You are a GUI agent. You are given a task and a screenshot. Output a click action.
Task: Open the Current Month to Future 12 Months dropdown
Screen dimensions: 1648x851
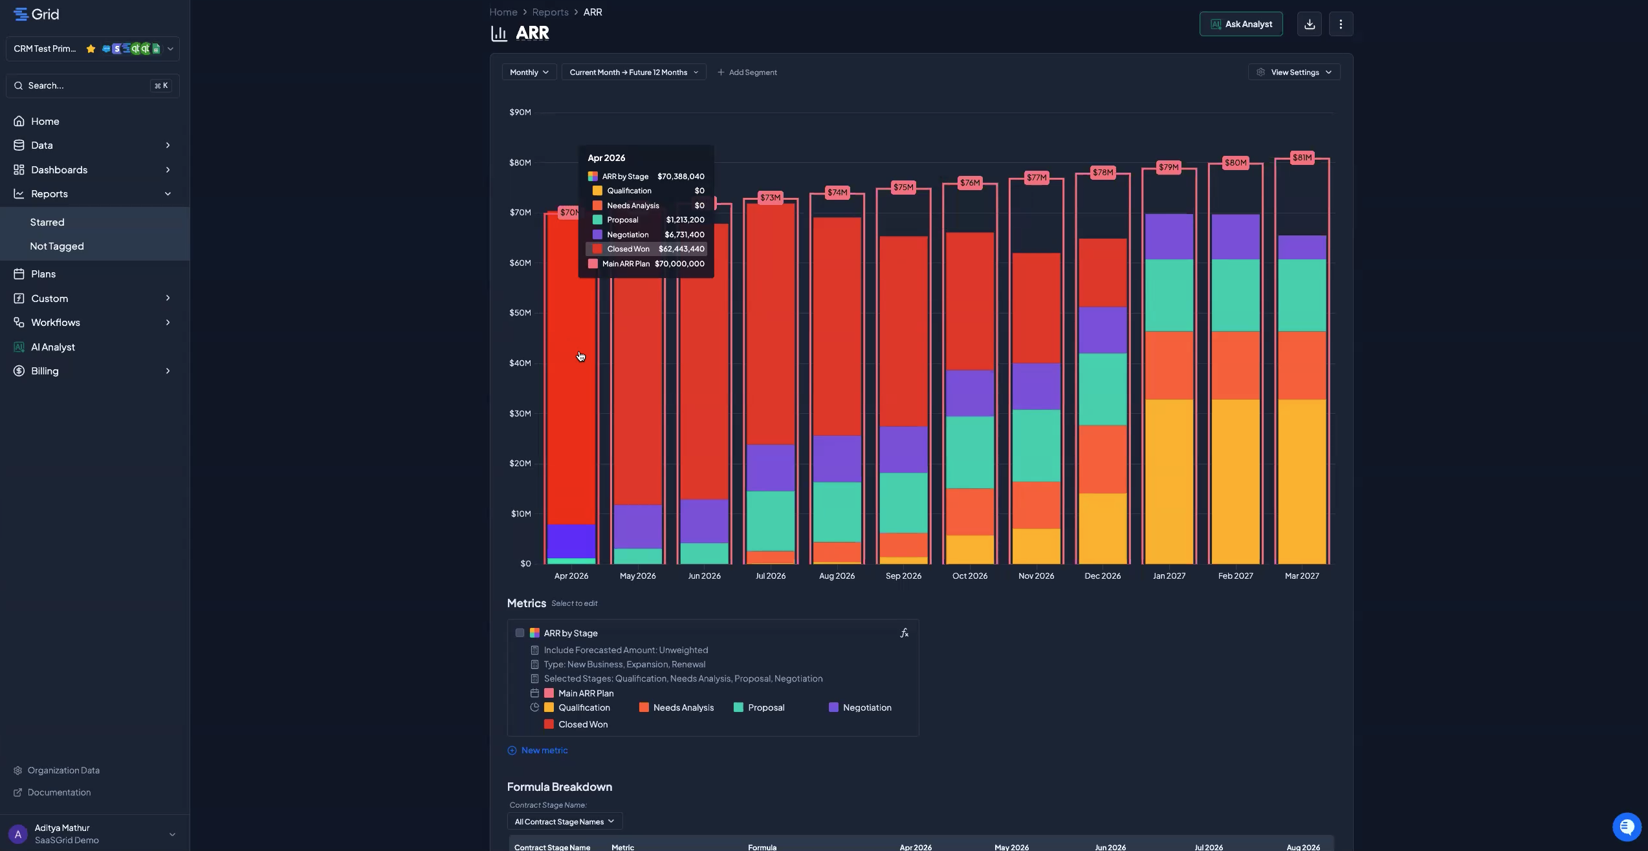point(633,72)
